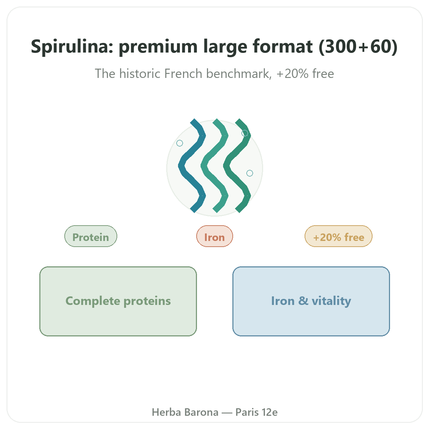This screenshot has height=429, width=429.
Task: Select the Iron pill tag
Action: [214, 236]
